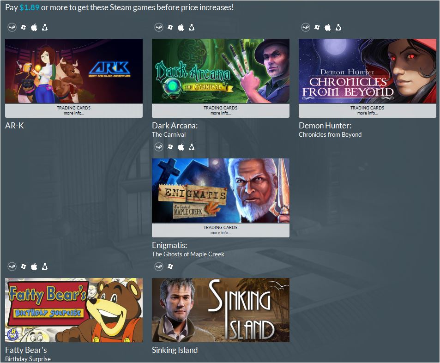Click the Fatty Bear's title text
This screenshot has height=363, width=440.
pos(26,350)
